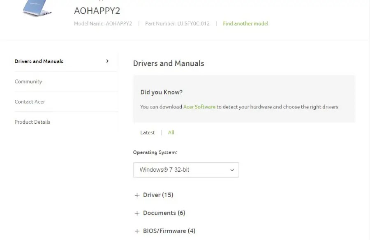Open the Community sidebar section
This screenshot has height=240, width=370.
tap(28, 81)
